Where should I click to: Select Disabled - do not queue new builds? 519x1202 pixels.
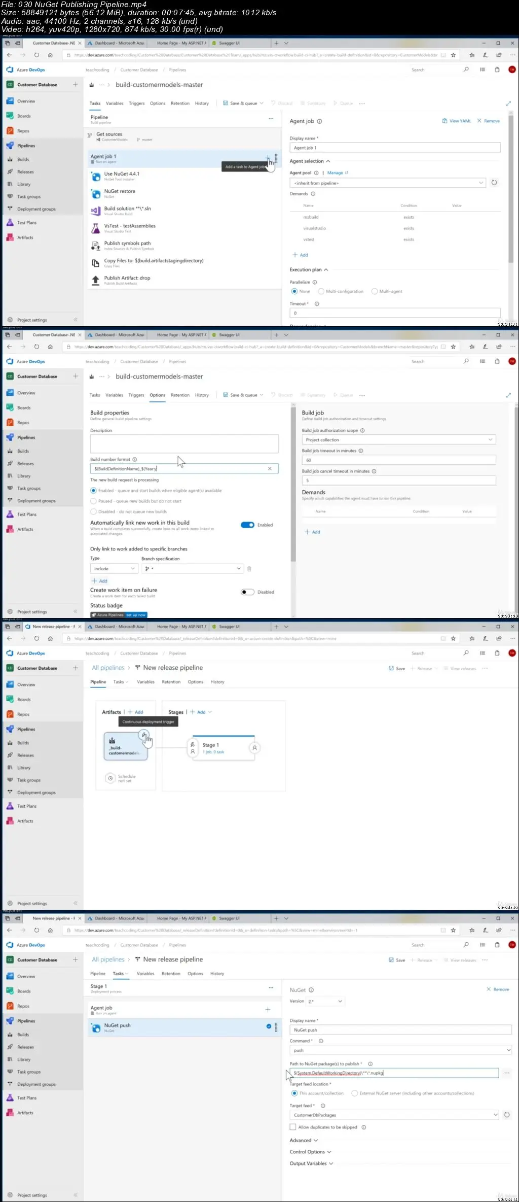pyautogui.click(x=93, y=511)
